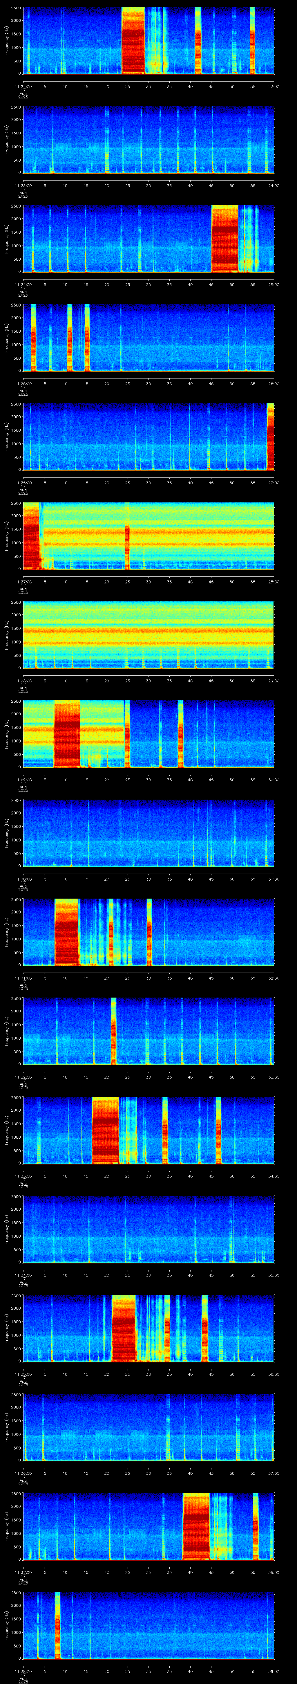Click the 11:23:00 start time label
Viewport: 297px width, 1684px height.
[23, 186]
